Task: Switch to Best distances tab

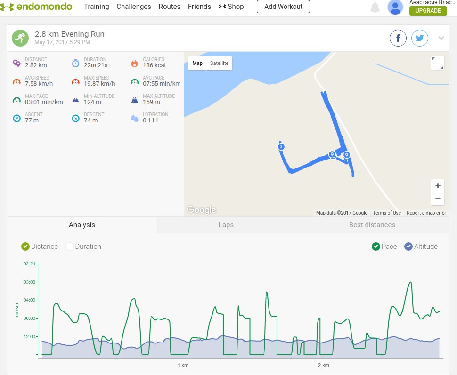Action: [x=372, y=225]
